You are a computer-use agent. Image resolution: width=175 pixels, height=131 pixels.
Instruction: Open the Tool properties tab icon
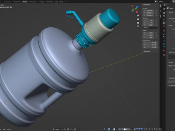(164, 9)
